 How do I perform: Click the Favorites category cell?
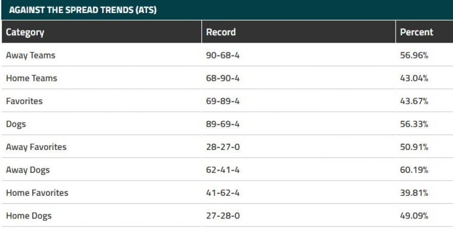point(24,101)
